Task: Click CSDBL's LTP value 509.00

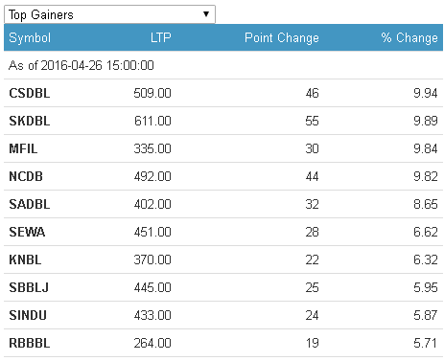Action: pos(152,93)
